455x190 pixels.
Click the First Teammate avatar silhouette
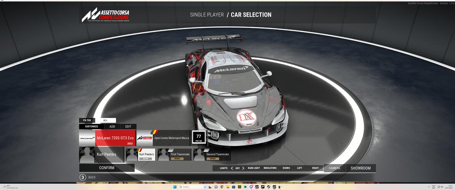[164, 155]
